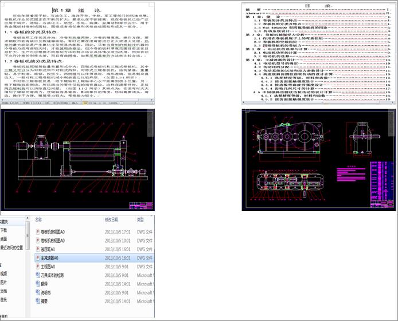The width and height of the screenshot is (398, 321).
Task: Click 4.4.4 齿轮几何尺寸的计算 contents entry
Action: tap(326, 89)
